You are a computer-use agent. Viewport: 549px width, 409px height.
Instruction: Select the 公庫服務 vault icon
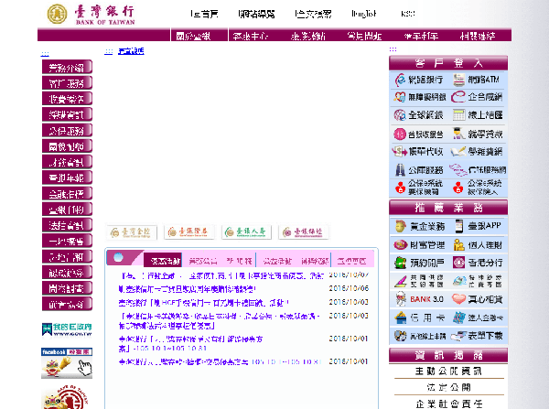[400, 170]
